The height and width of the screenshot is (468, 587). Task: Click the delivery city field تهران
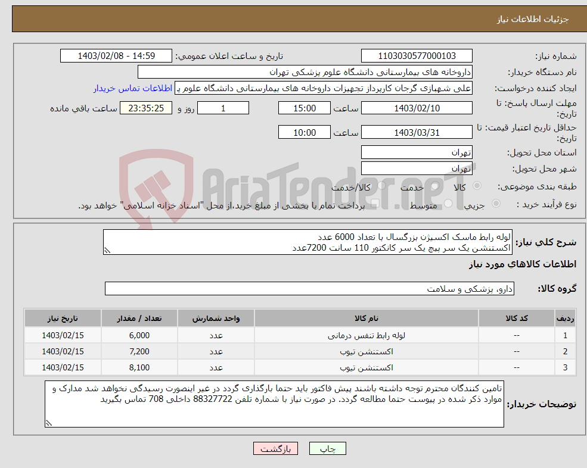pos(417,169)
